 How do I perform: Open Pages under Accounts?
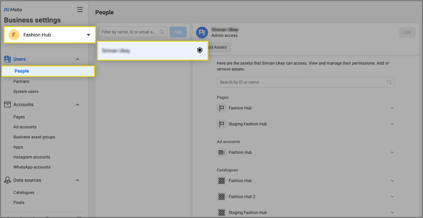click(x=19, y=117)
